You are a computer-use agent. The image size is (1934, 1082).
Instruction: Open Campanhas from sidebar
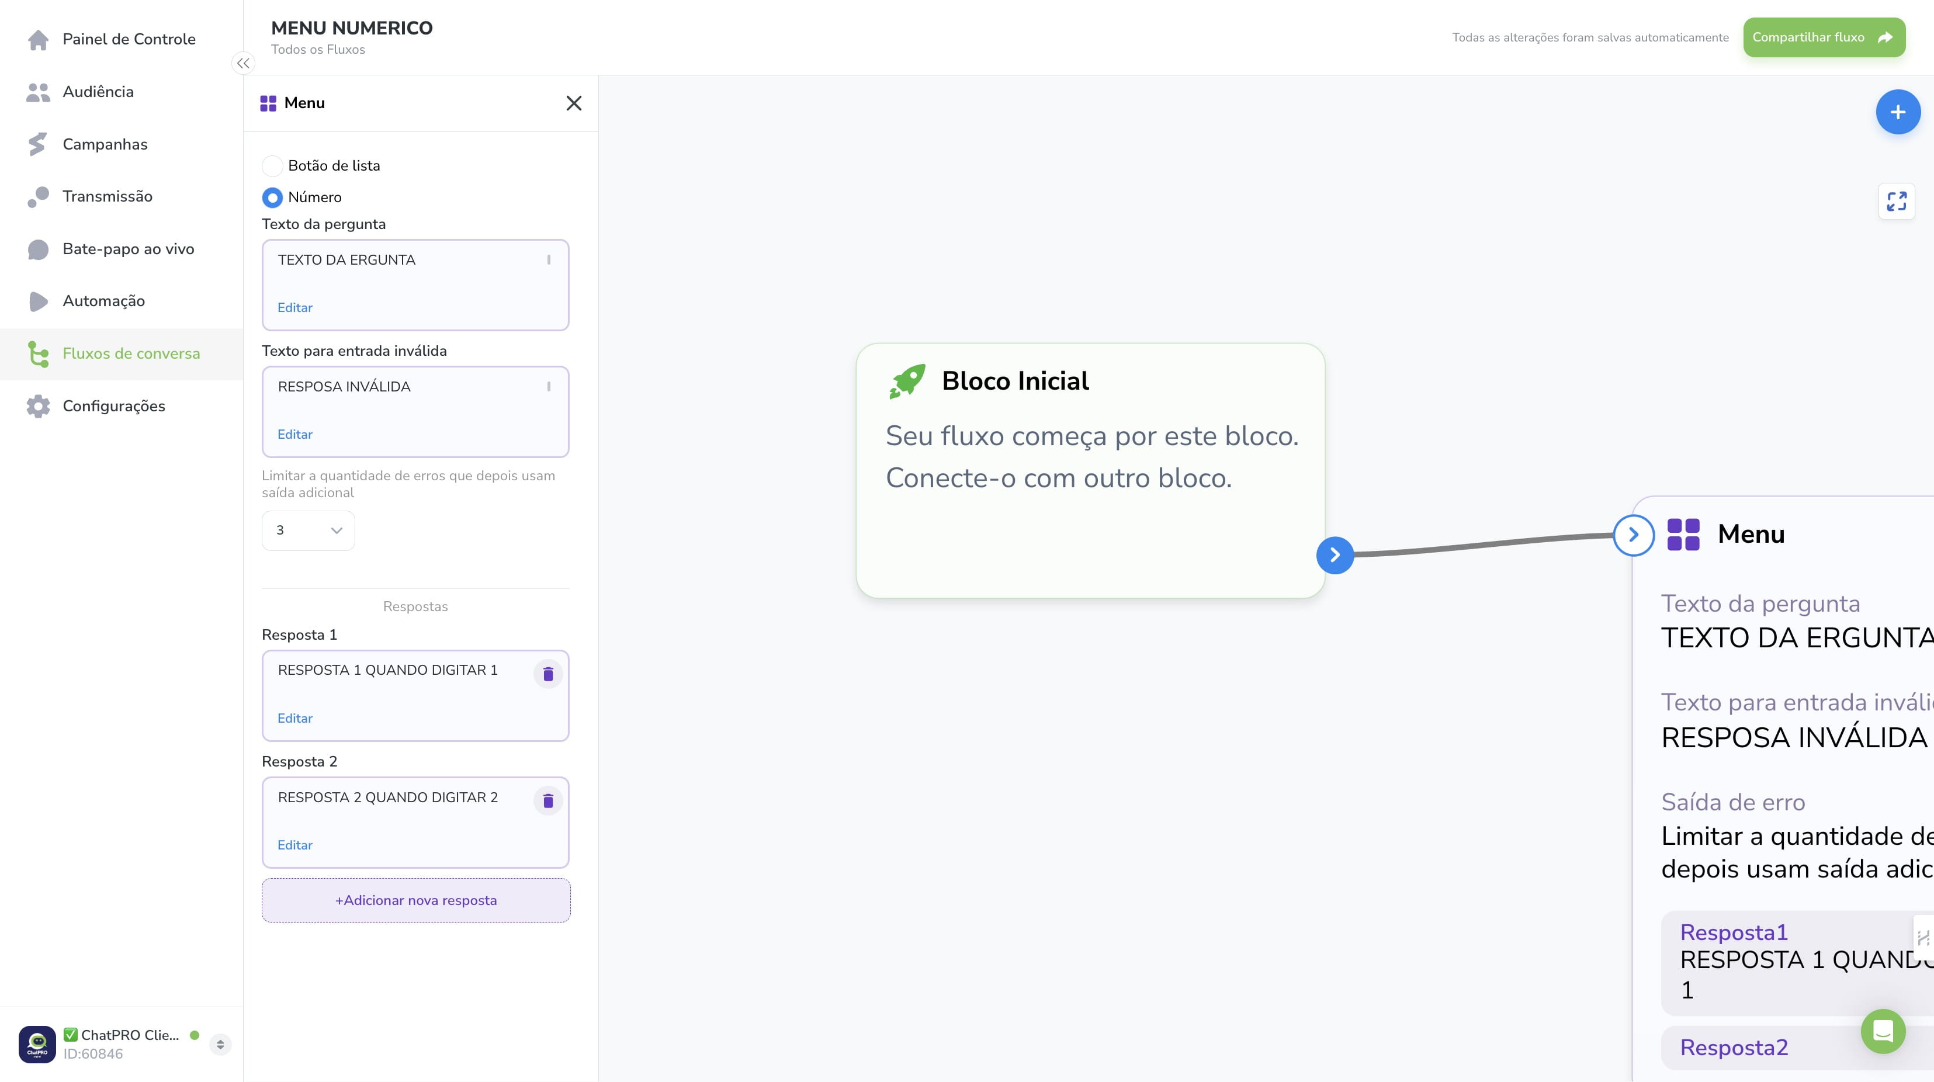tap(105, 144)
